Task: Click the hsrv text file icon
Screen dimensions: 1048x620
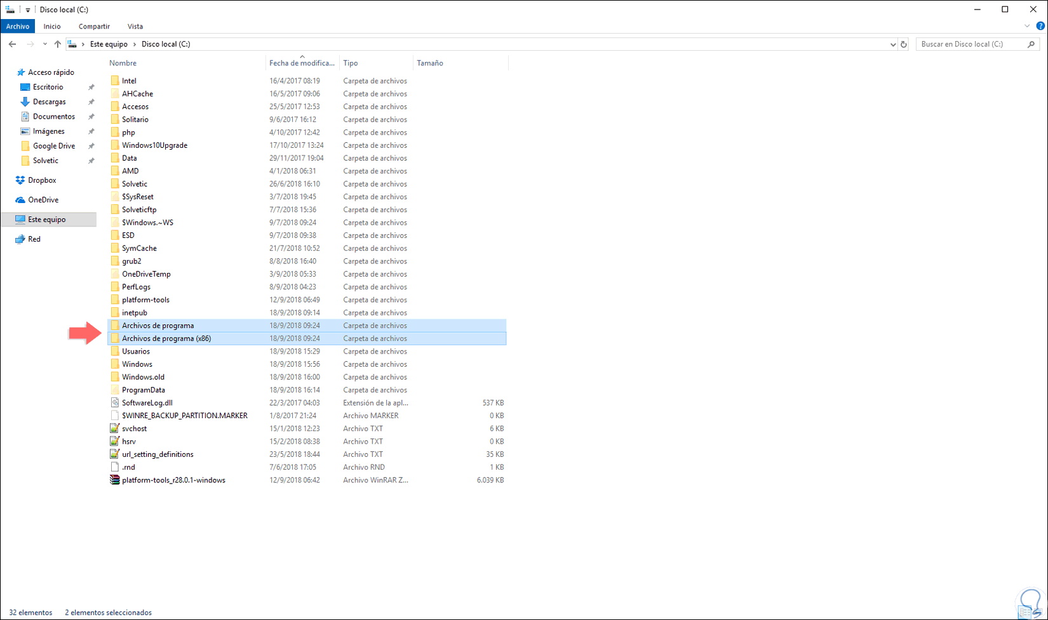Action: (x=114, y=441)
